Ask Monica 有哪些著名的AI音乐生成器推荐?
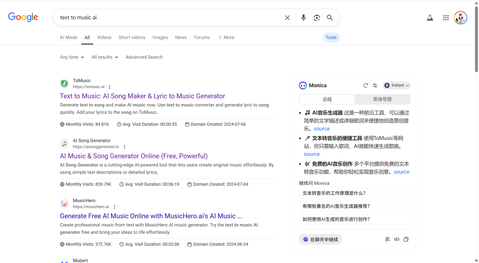This screenshot has height=263, width=479. click(x=354, y=206)
